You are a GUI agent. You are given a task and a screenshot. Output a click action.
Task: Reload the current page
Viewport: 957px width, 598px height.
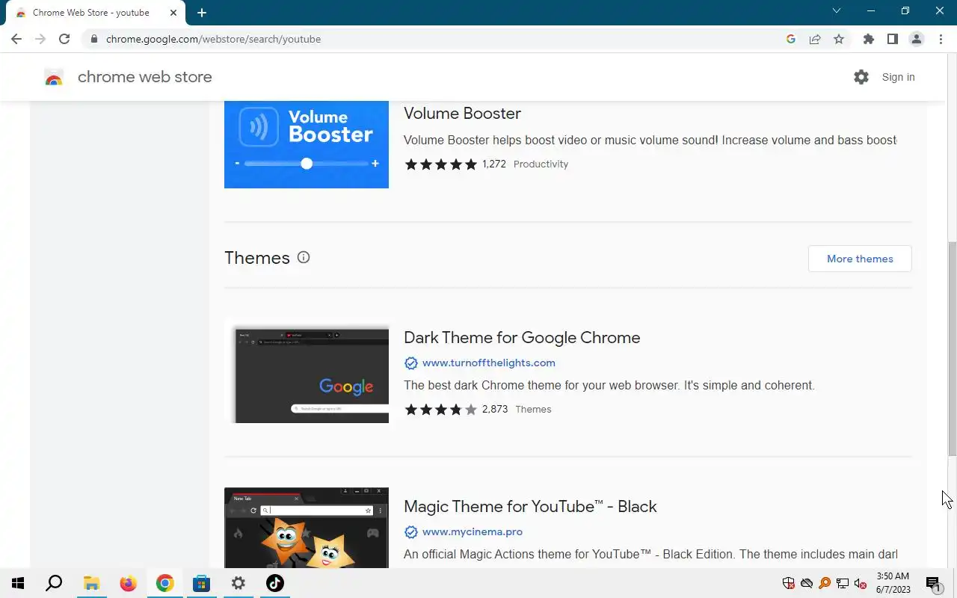point(64,39)
